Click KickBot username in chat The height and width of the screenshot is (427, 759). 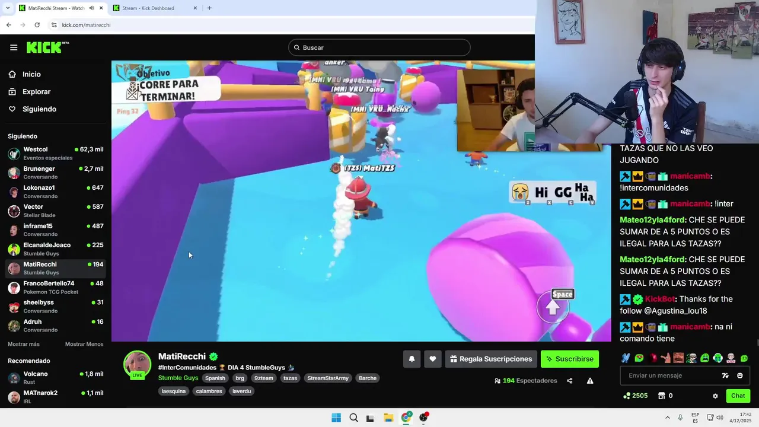click(660, 299)
